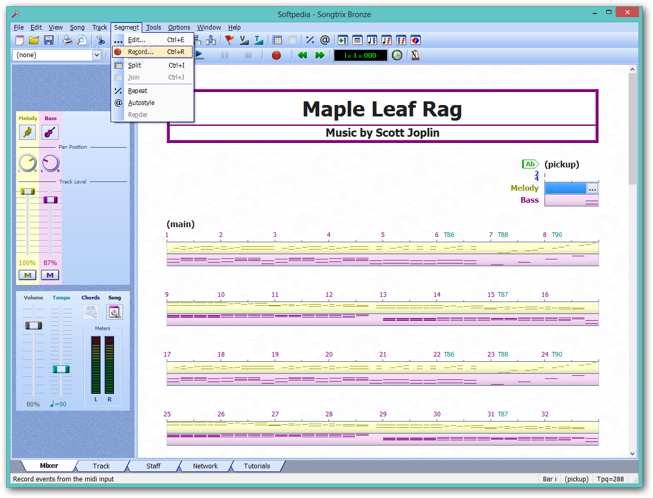The height and width of the screenshot is (498, 653).
Task: Choose Record... in the Segment menu
Action: (152, 51)
